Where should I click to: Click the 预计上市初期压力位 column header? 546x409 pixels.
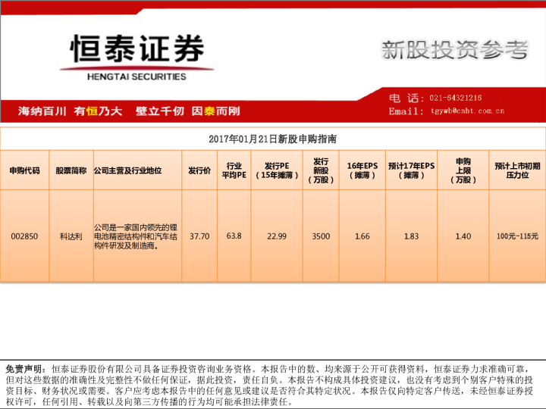click(517, 170)
